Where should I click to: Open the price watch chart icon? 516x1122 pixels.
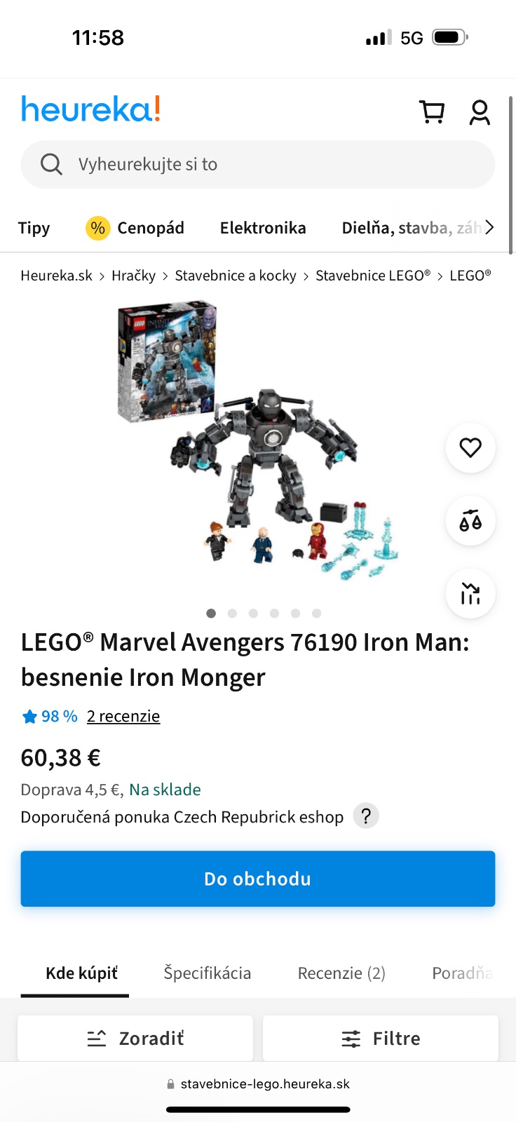coord(470,594)
